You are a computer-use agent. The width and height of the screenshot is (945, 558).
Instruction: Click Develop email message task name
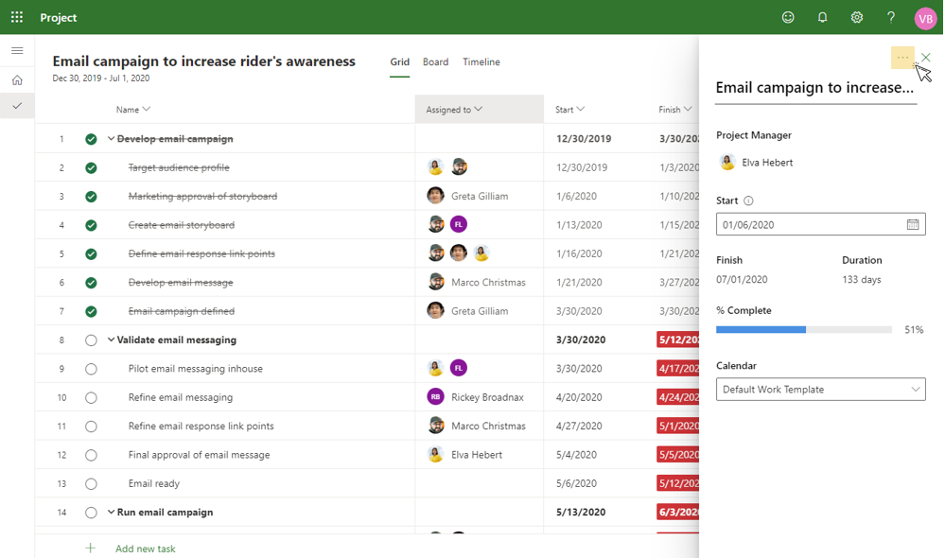[x=180, y=282]
